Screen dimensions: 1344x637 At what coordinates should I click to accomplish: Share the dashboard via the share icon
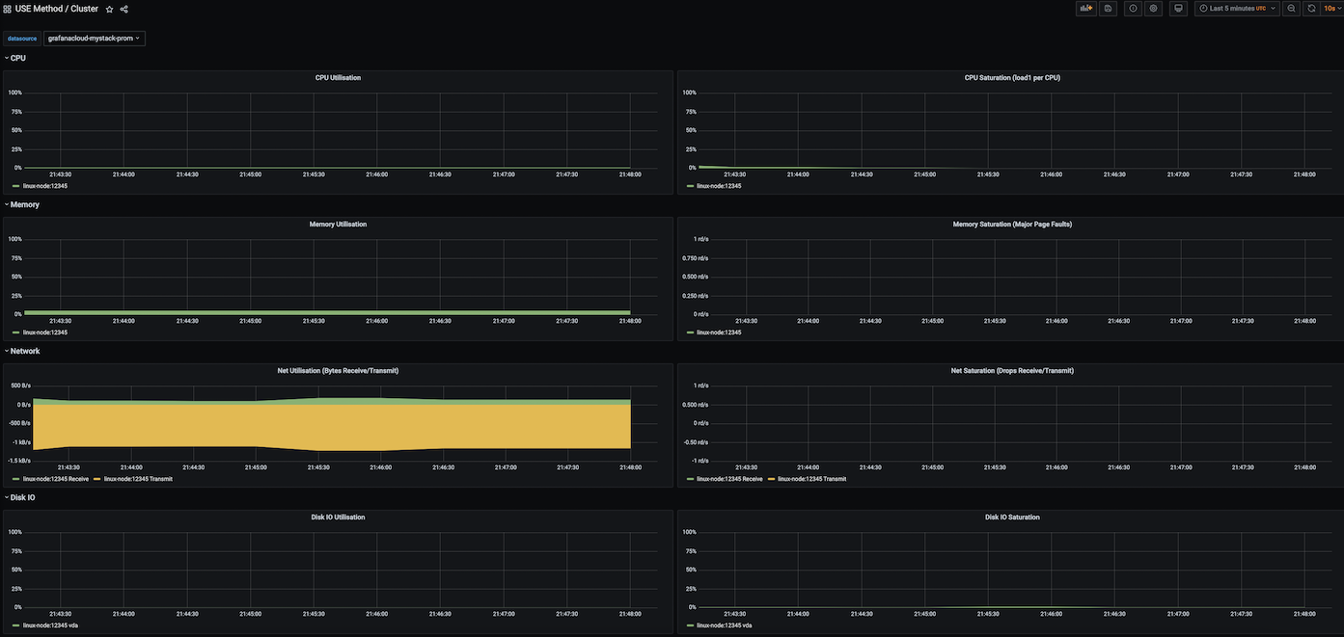123,9
